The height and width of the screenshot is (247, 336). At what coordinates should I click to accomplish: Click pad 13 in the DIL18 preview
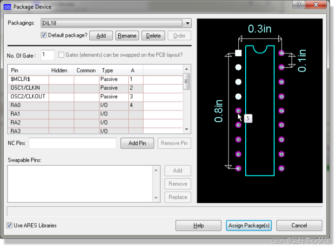(282, 125)
